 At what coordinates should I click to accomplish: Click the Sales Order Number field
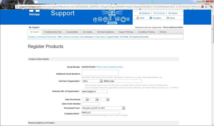click(90, 104)
